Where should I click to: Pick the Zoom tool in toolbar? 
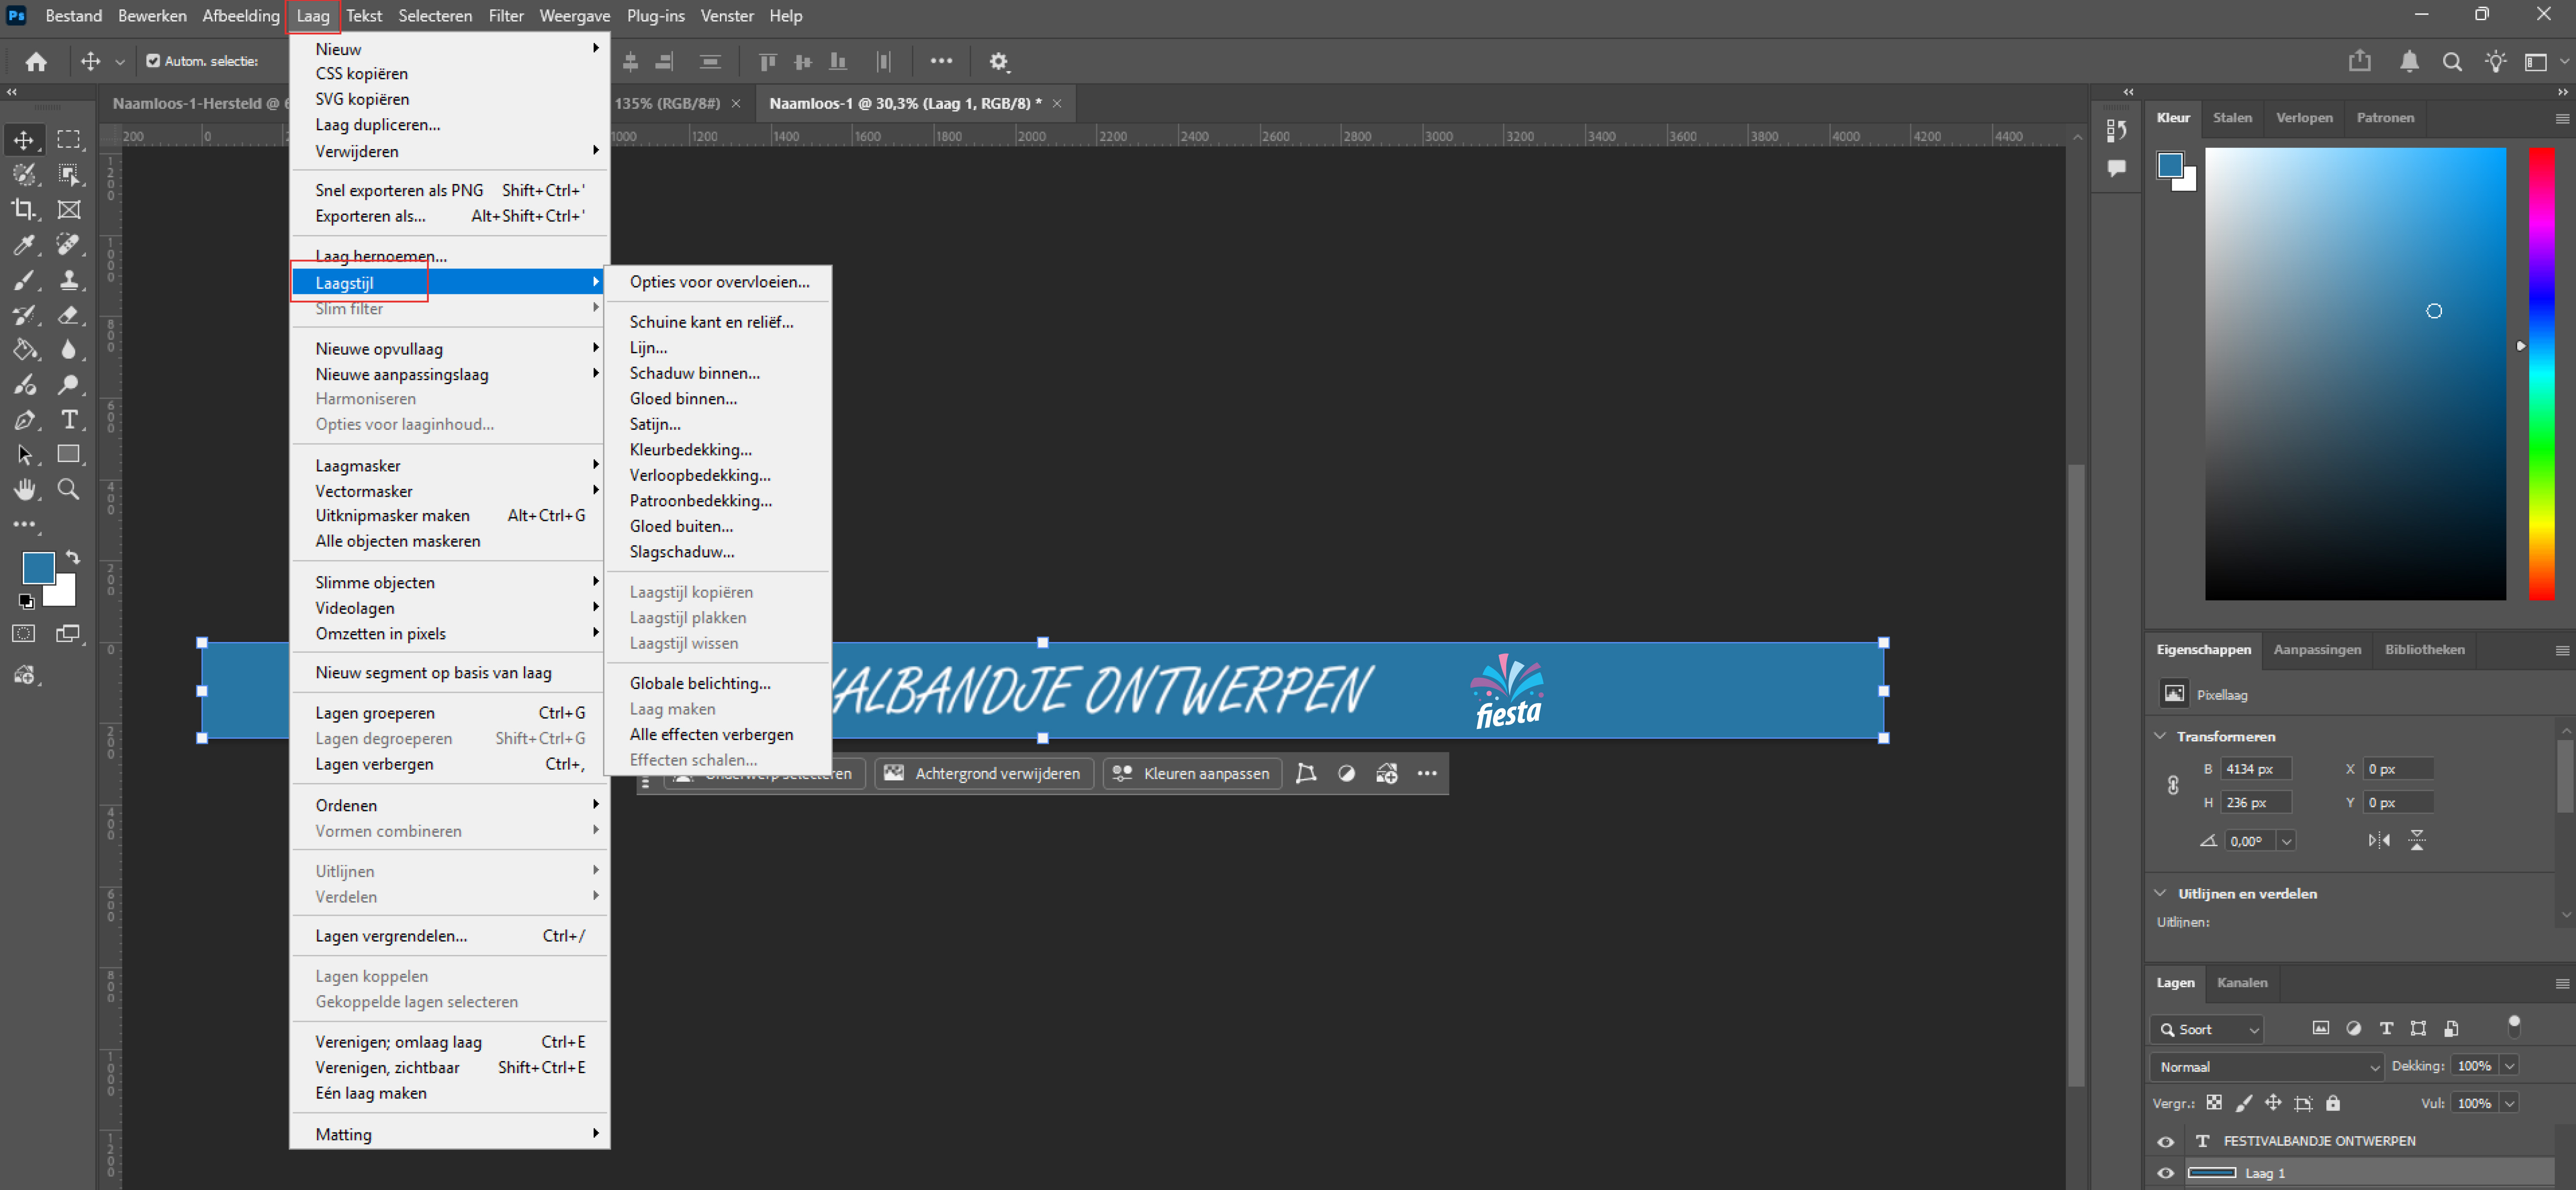click(68, 489)
